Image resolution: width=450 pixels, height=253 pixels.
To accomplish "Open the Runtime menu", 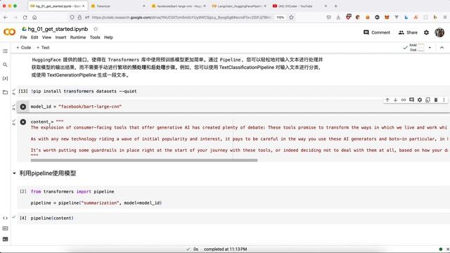I will [x=78, y=37].
